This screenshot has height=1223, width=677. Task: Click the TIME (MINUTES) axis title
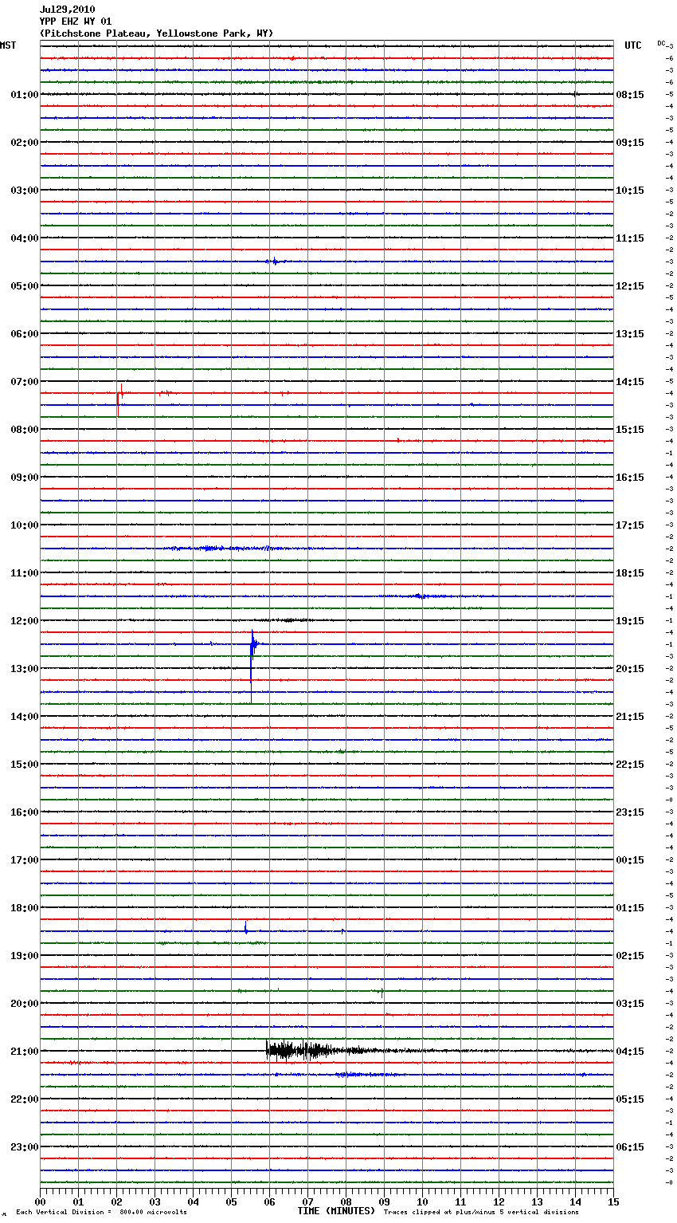tap(336, 1211)
